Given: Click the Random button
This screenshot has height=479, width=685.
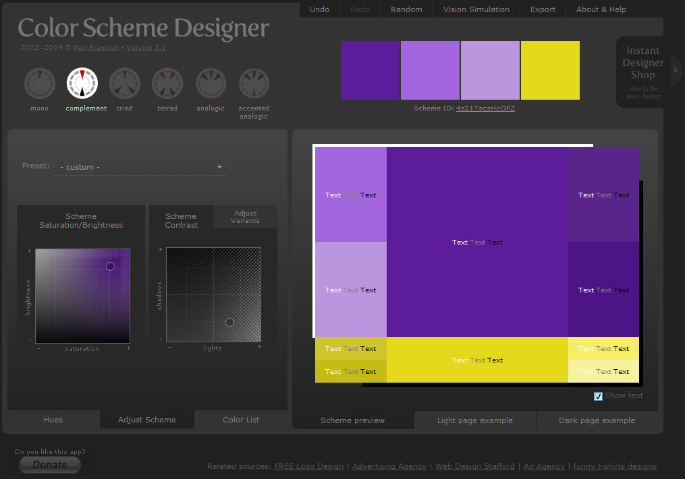Looking at the screenshot, I should tap(406, 9).
